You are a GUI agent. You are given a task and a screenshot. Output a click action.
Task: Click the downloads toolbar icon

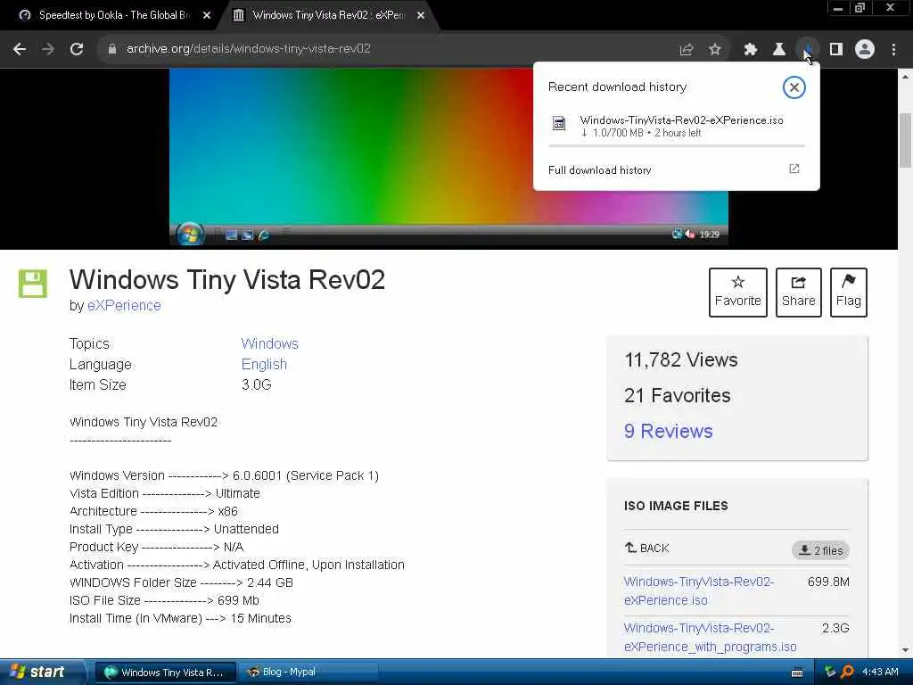(807, 50)
